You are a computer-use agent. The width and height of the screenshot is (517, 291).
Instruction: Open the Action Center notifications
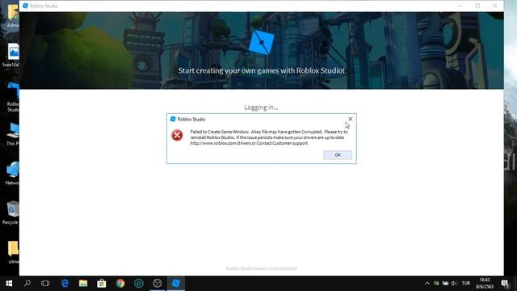coord(505,284)
